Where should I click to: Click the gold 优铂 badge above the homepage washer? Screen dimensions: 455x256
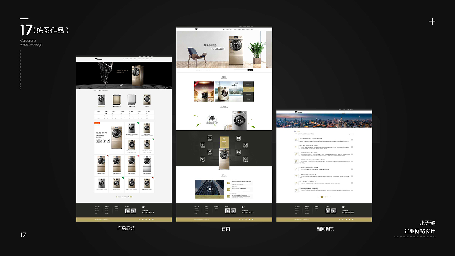224,142
